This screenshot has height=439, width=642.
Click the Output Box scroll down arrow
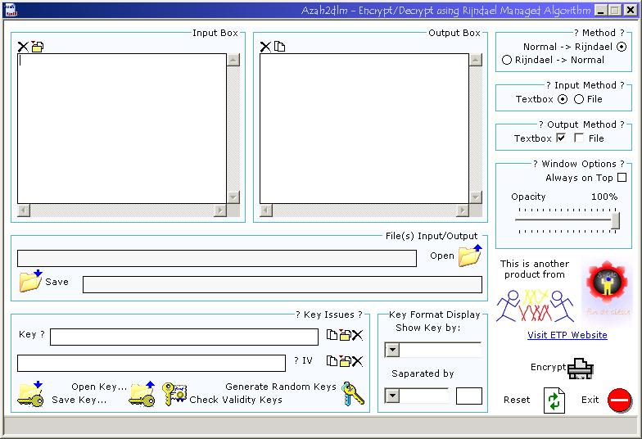[476, 197]
